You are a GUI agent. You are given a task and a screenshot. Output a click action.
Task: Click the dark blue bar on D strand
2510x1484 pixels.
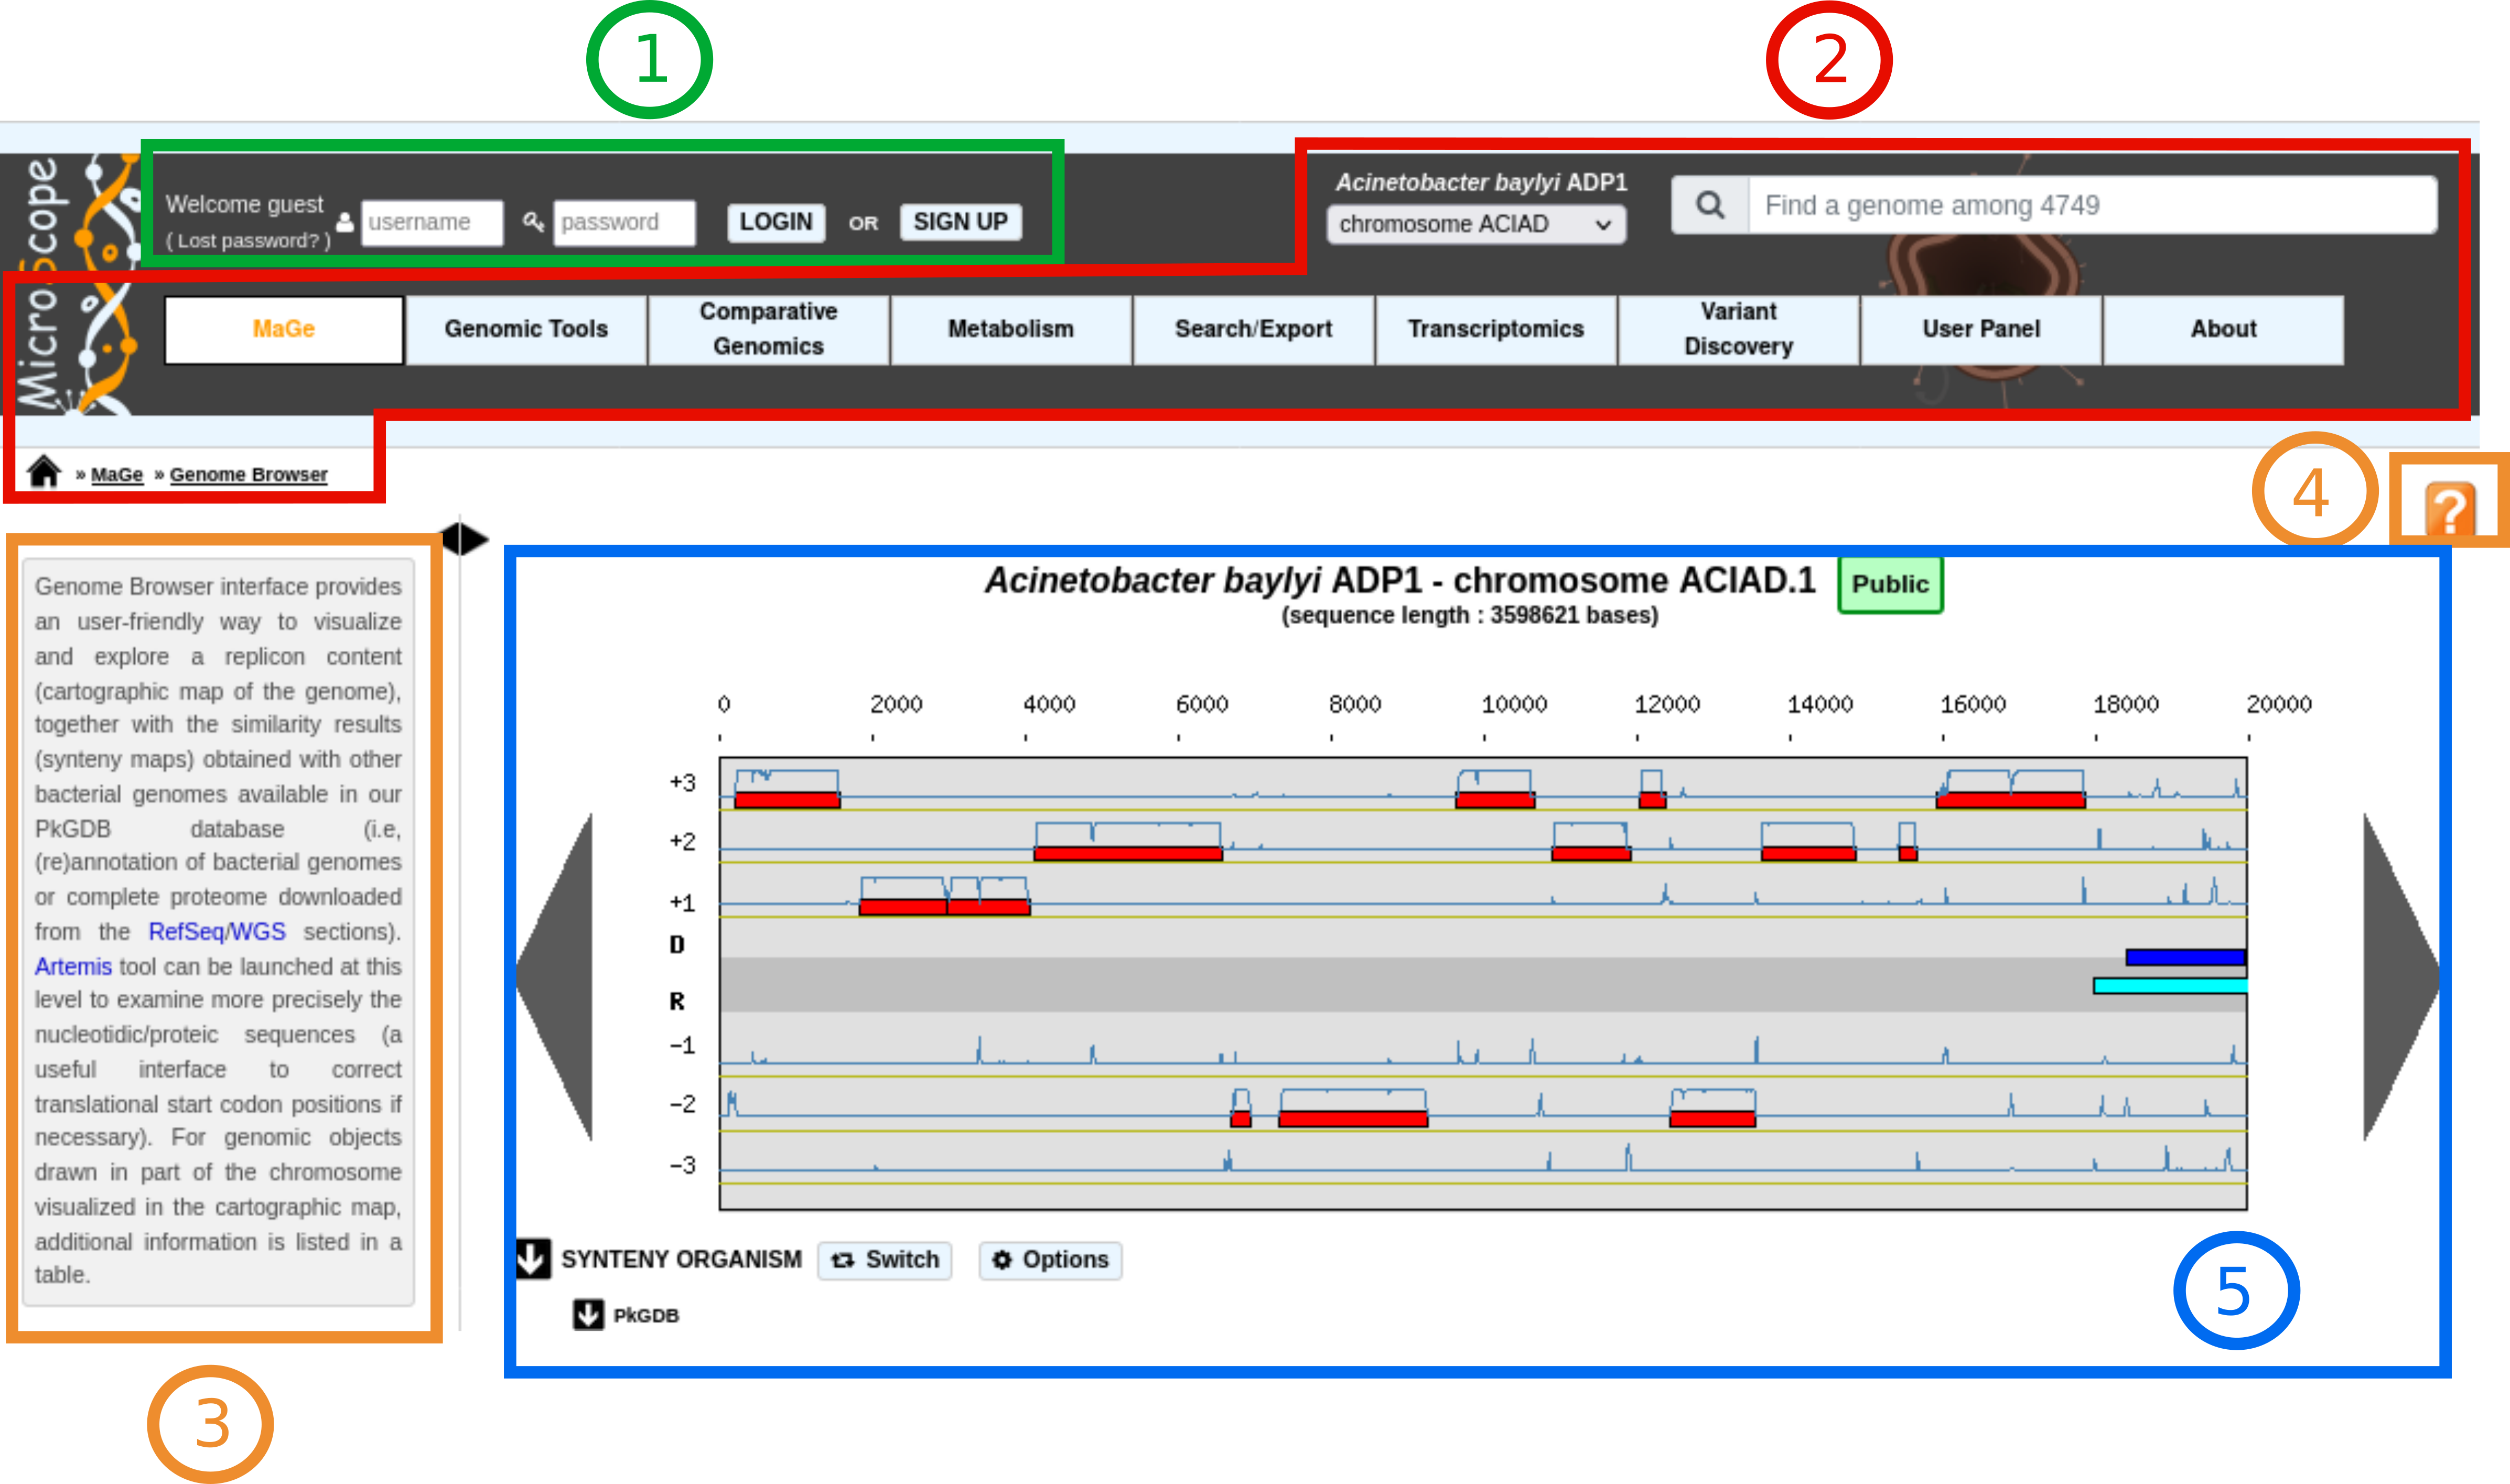tap(2185, 957)
